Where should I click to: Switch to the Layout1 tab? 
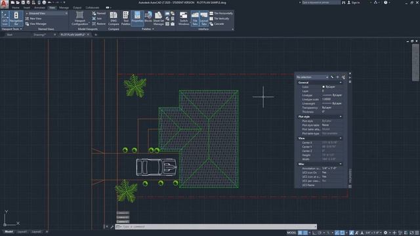[22, 231]
